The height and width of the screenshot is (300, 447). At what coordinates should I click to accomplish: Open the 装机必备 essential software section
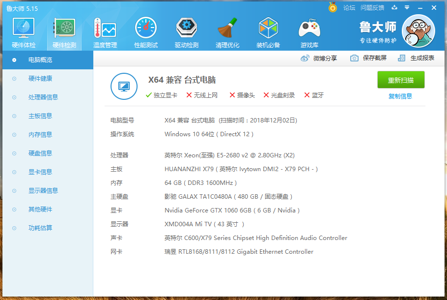(x=268, y=31)
